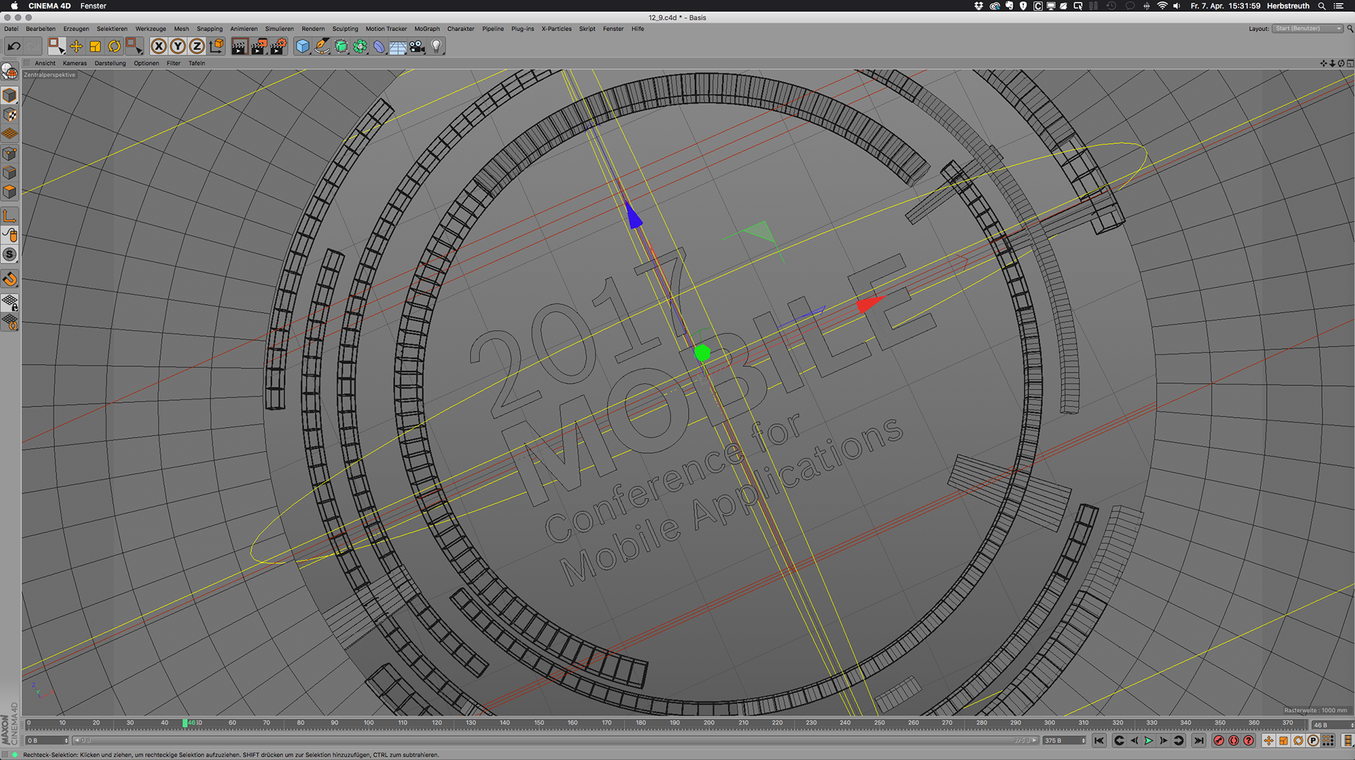The image size is (1355, 760).
Task: Activate the Move tool in top toolbar
Action: [76, 47]
